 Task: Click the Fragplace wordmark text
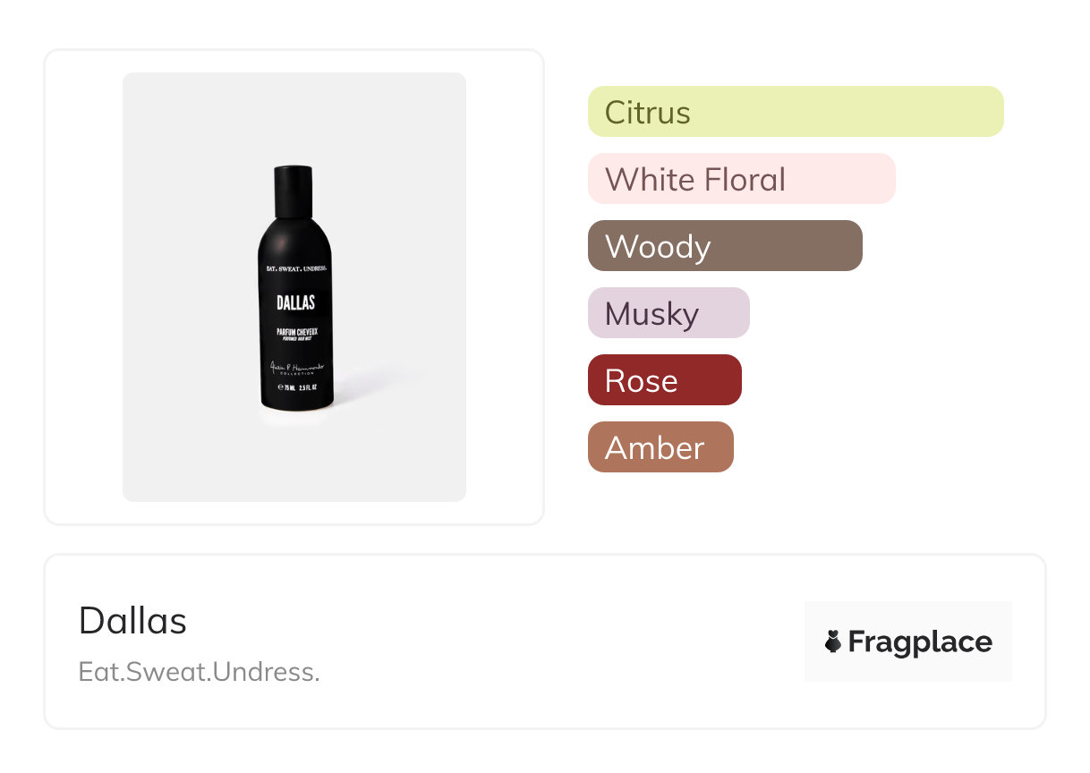point(920,641)
